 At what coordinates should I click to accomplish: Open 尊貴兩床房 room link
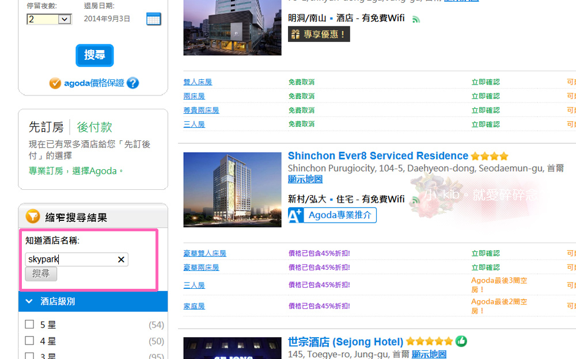coord(201,110)
